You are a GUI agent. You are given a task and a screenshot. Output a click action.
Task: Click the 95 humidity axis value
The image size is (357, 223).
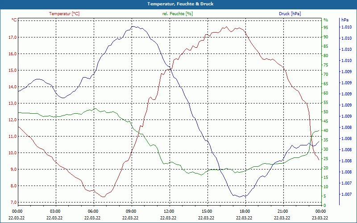click(x=326, y=28)
